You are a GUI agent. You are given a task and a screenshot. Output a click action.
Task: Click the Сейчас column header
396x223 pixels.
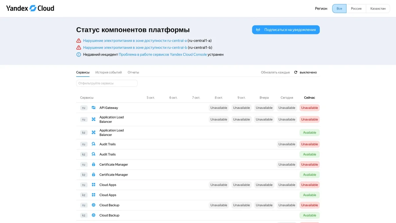click(310, 97)
